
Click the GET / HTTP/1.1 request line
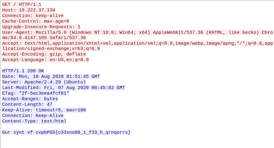pos(22,4)
